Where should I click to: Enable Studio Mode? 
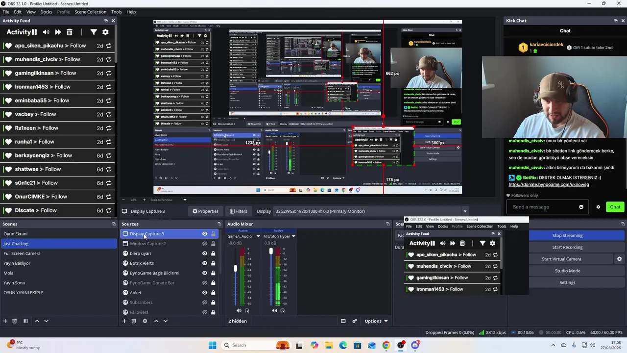pyautogui.click(x=567, y=271)
